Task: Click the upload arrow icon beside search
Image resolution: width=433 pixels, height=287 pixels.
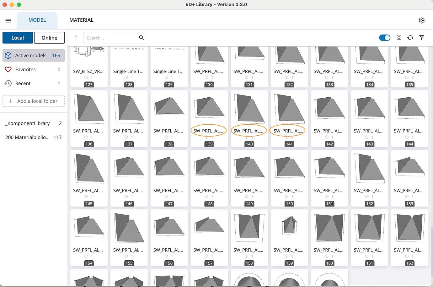Action: (75, 37)
